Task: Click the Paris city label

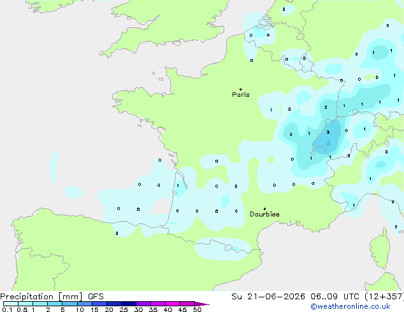Action: pyautogui.click(x=241, y=95)
